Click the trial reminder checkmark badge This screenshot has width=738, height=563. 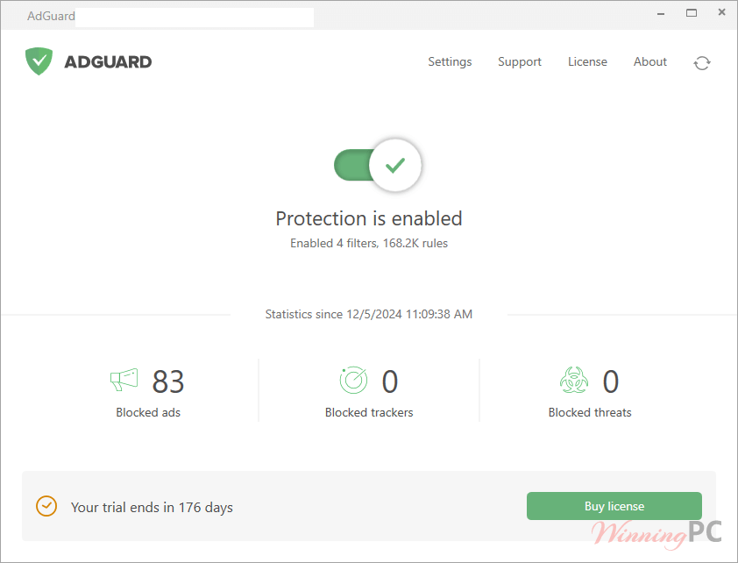pos(46,506)
